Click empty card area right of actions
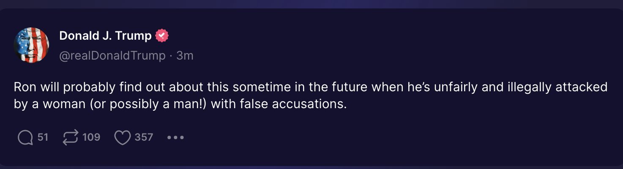This screenshot has width=623, height=169. (402, 137)
